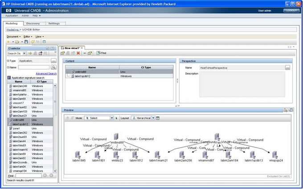This screenshot has width=303, height=189.
Task: Click the properties icon in New view toolbar
Action: point(62,53)
